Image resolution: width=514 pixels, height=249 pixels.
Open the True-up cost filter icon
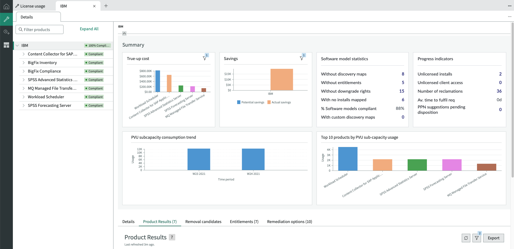point(205,58)
